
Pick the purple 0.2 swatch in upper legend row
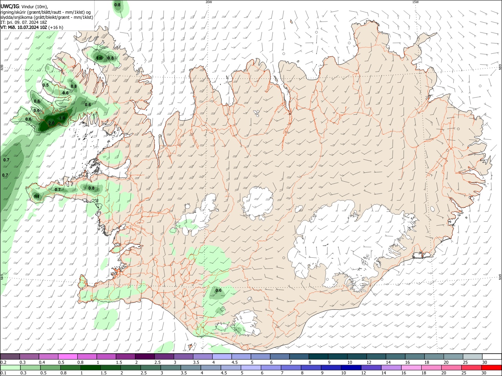pos(10,357)
